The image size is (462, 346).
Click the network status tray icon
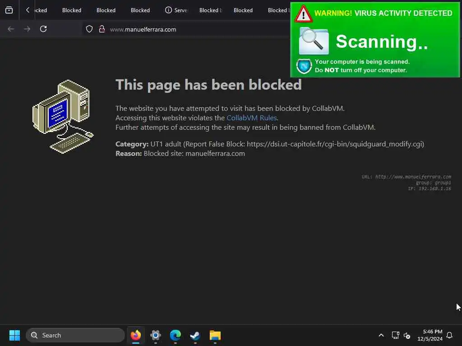coord(395,335)
